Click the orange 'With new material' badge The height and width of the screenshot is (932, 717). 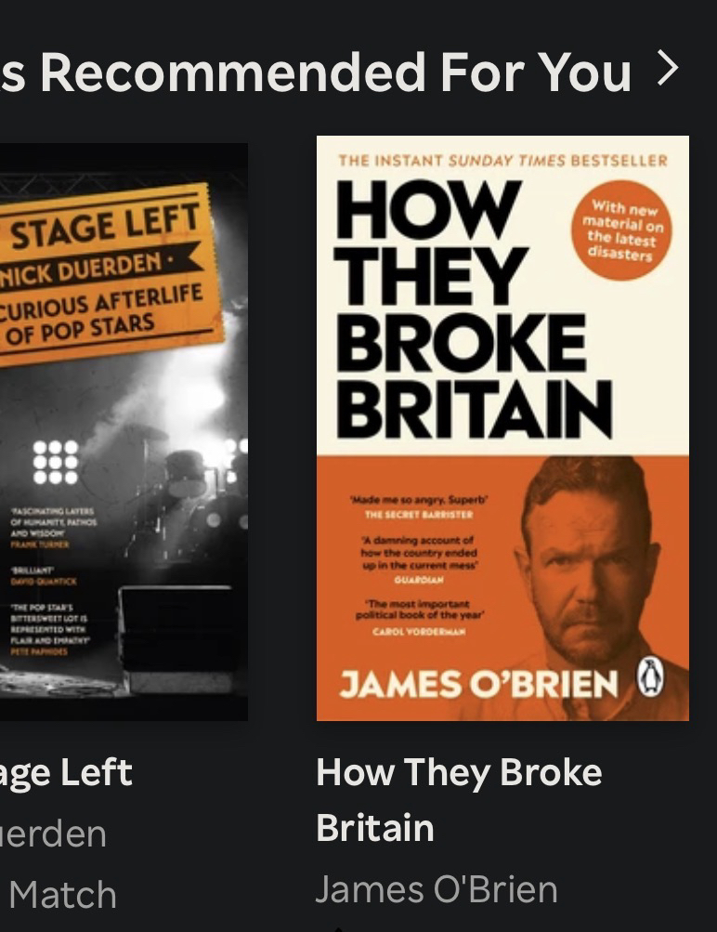[x=621, y=230]
